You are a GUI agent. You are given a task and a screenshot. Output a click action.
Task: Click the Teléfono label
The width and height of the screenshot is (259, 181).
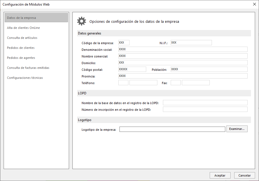(x=88, y=83)
